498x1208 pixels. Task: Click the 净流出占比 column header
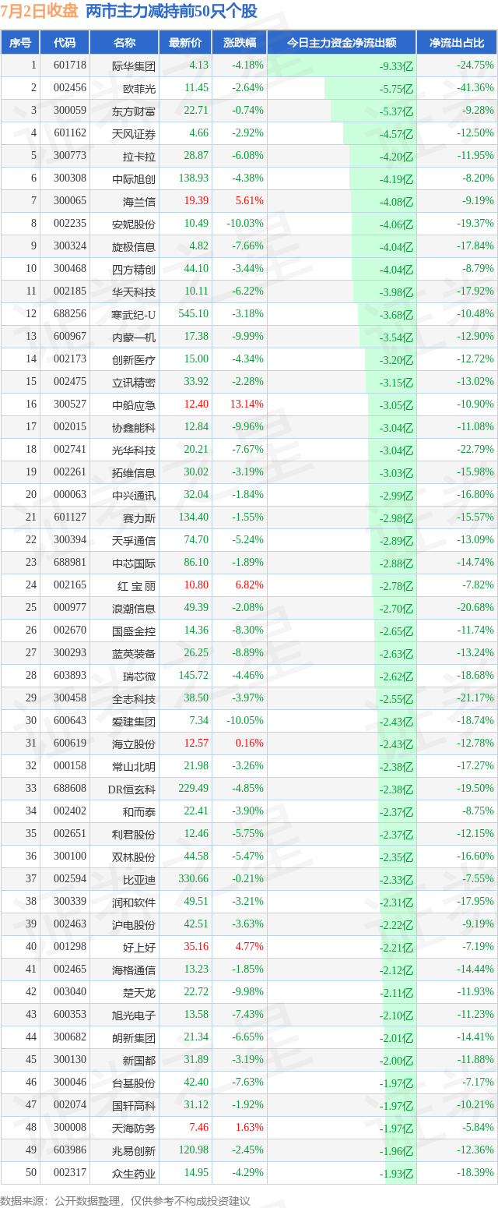tap(457, 43)
